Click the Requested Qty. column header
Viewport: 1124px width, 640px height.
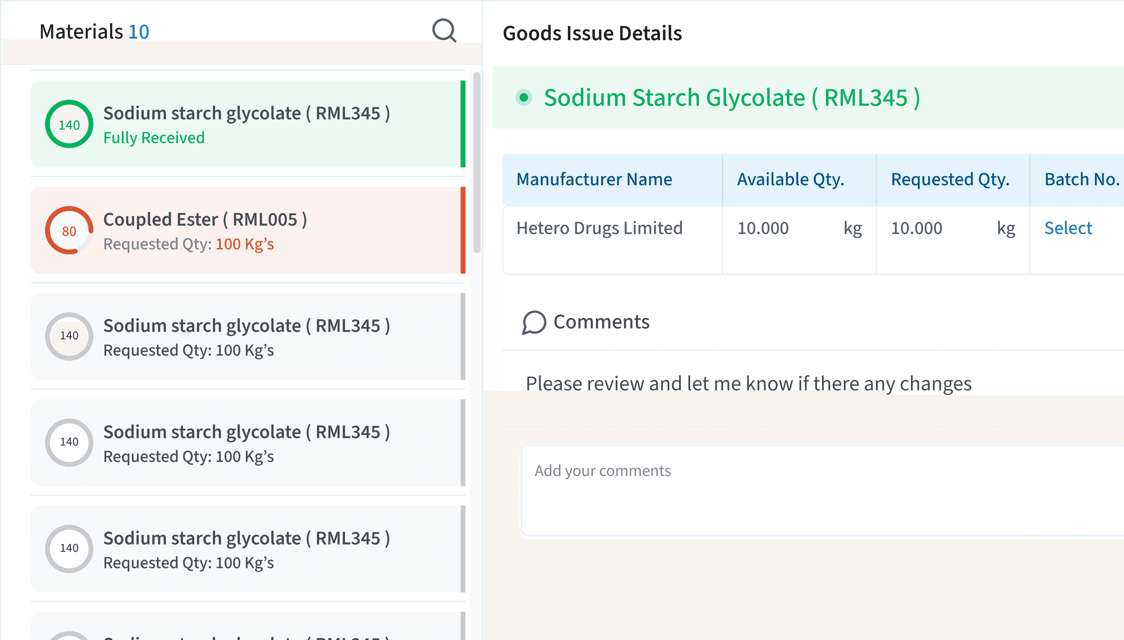(949, 179)
